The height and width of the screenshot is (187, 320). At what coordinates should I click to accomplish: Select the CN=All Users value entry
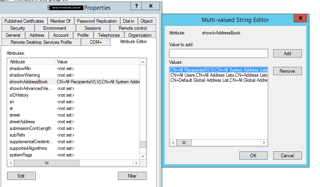point(219,75)
